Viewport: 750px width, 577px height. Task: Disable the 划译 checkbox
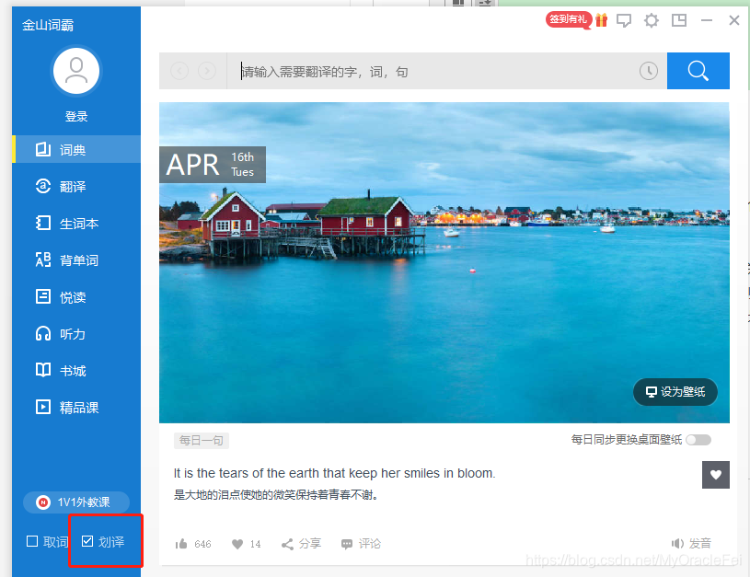pyautogui.click(x=87, y=541)
